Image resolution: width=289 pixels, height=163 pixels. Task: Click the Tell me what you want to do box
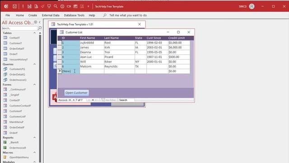(x=128, y=15)
